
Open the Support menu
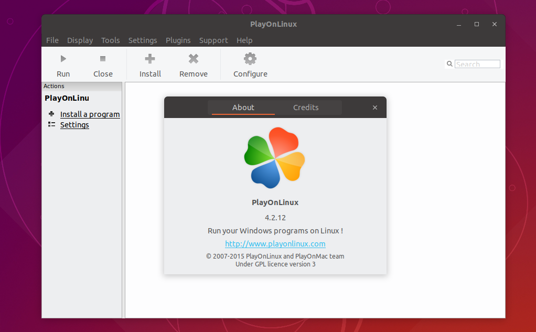point(213,40)
